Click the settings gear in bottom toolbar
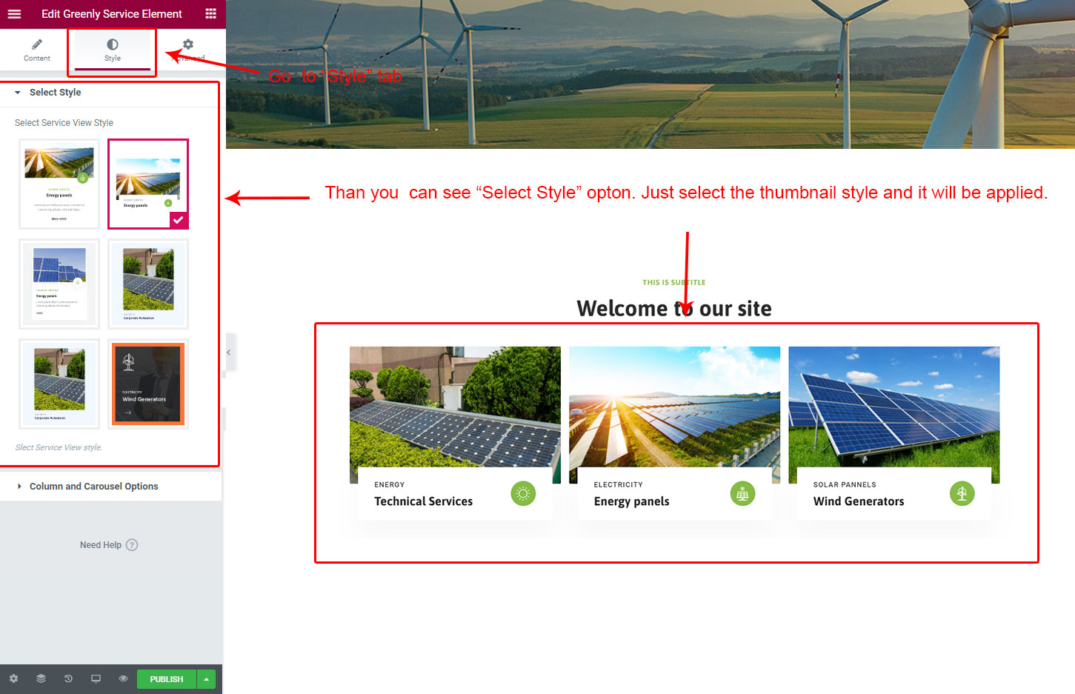 point(13,678)
